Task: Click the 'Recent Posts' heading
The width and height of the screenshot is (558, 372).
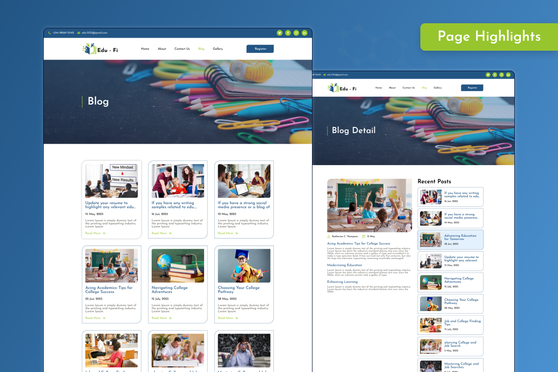Action: tap(434, 181)
